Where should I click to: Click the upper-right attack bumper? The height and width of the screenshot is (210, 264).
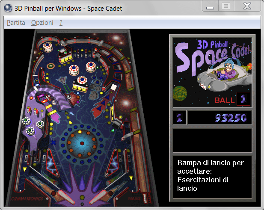coord(91,66)
